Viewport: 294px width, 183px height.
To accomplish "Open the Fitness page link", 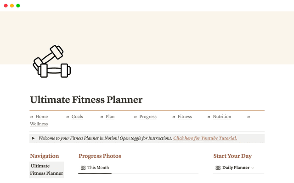I will pyautogui.click(x=185, y=117).
